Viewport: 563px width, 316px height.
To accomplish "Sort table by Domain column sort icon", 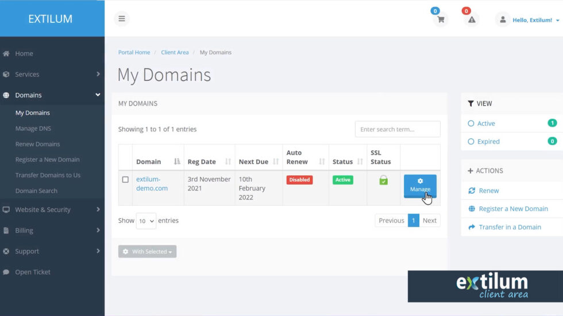I will tap(177, 162).
